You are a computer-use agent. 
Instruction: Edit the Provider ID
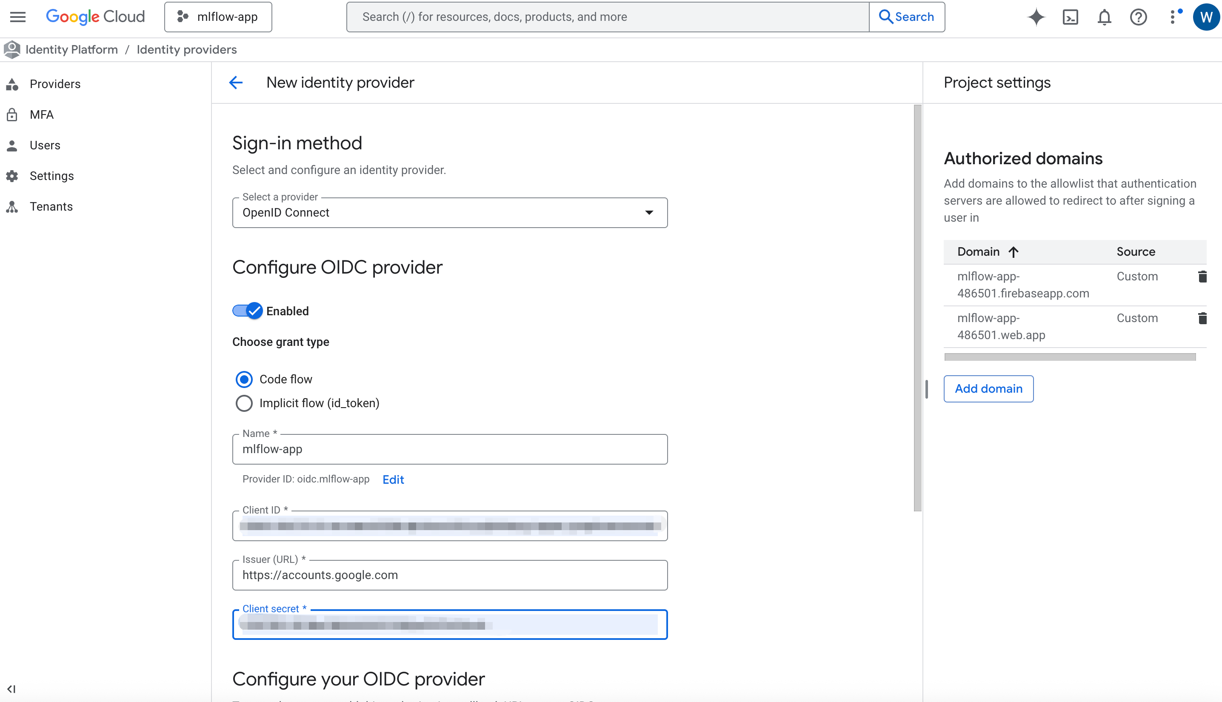(x=393, y=479)
